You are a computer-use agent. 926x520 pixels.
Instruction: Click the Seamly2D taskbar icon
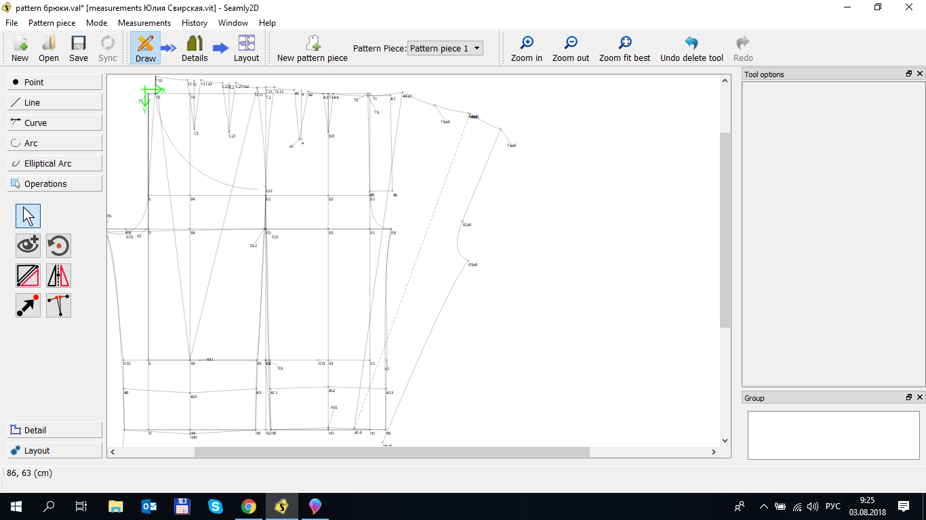(281, 506)
